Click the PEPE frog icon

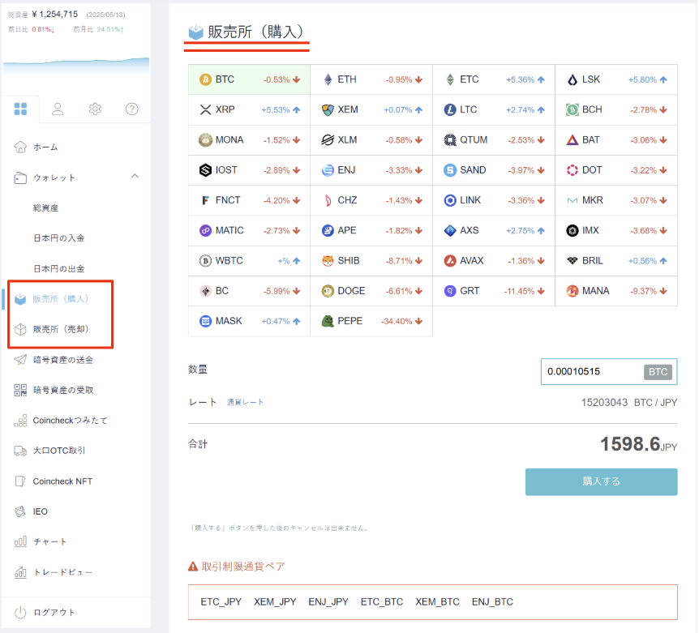[328, 321]
